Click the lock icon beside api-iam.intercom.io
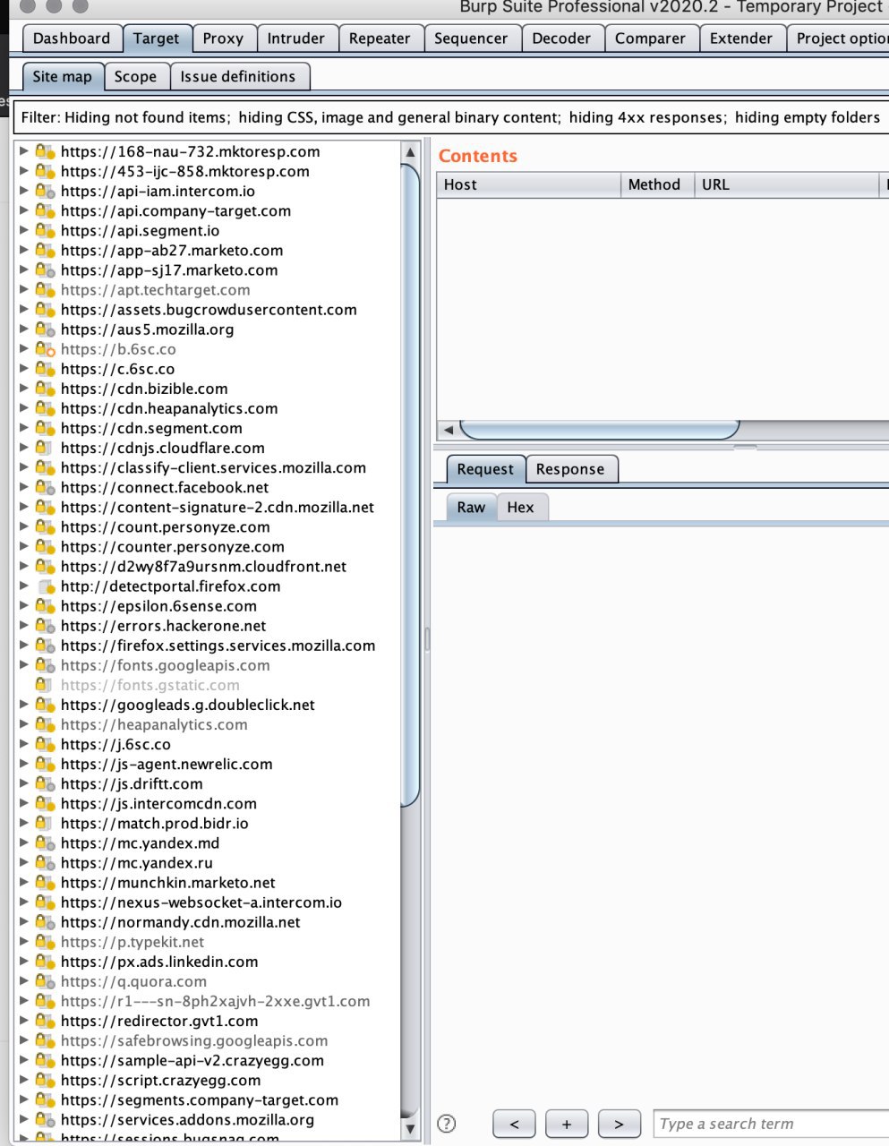Viewport: 889px width, 1146px height. 45,191
